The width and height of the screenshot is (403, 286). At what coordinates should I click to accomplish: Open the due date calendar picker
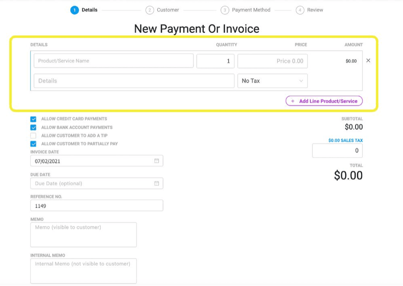tap(158, 183)
